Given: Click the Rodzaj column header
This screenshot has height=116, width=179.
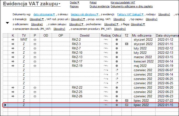Looking at the screenshot, I should click(x=106, y=35).
